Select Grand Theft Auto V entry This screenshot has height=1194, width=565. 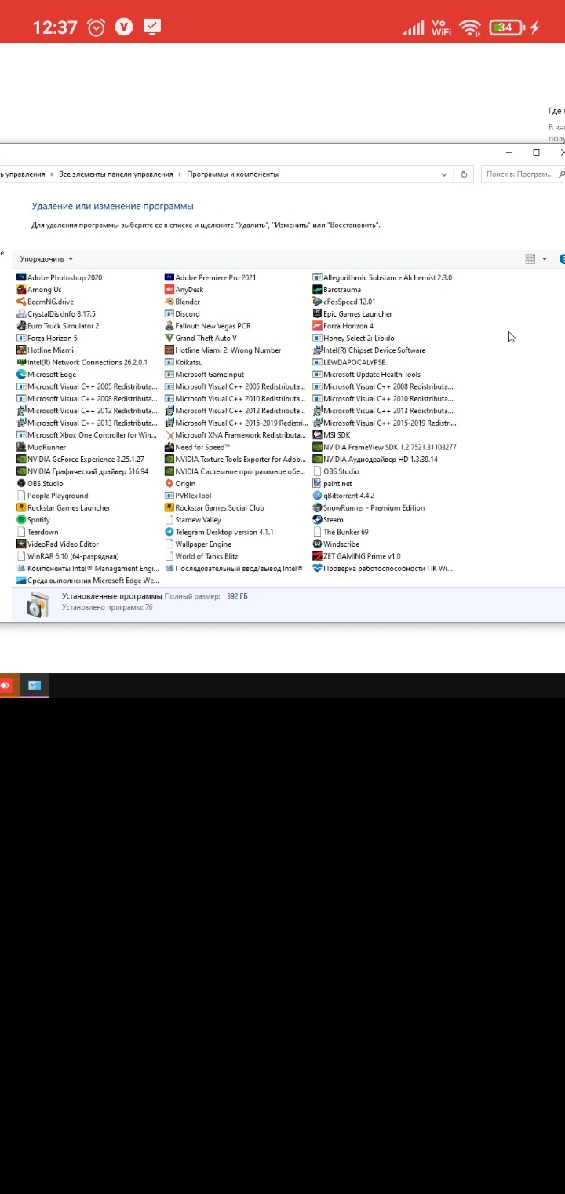point(201,339)
